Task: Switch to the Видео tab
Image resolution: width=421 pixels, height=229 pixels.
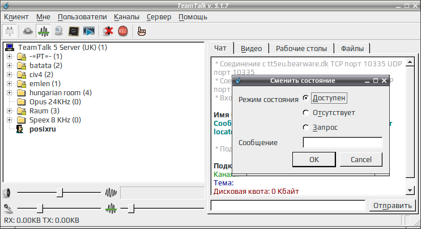Action: click(252, 49)
